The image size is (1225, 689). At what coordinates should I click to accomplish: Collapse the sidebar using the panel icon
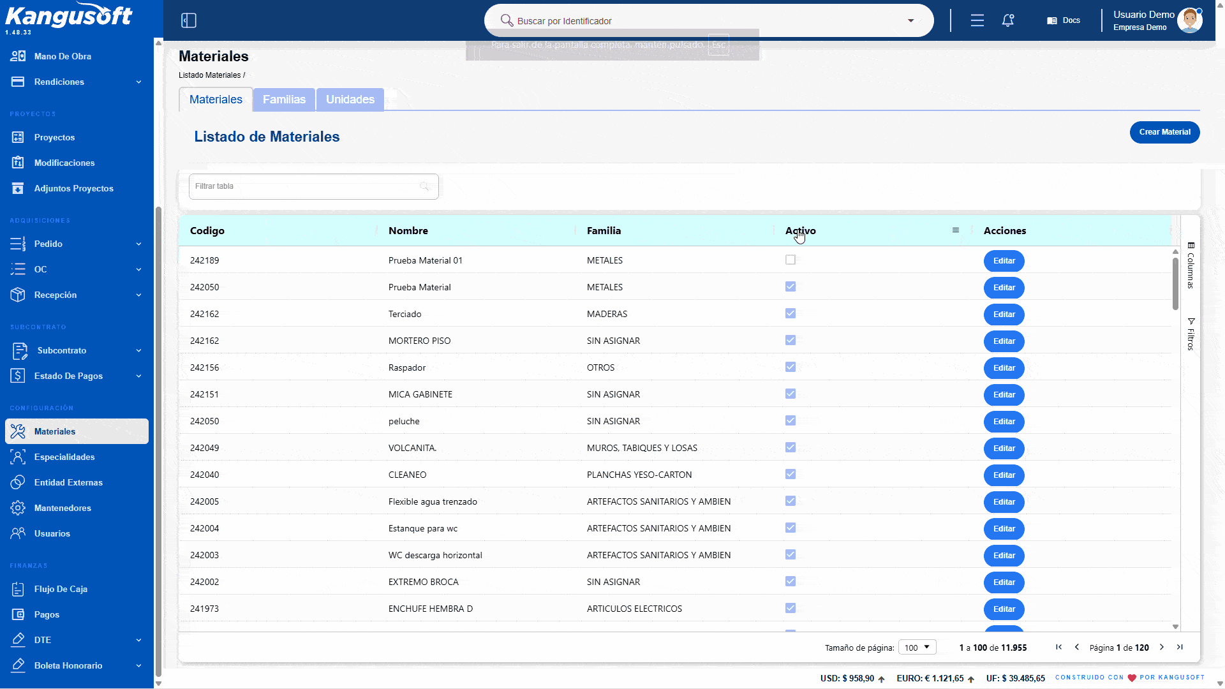[x=189, y=20]
